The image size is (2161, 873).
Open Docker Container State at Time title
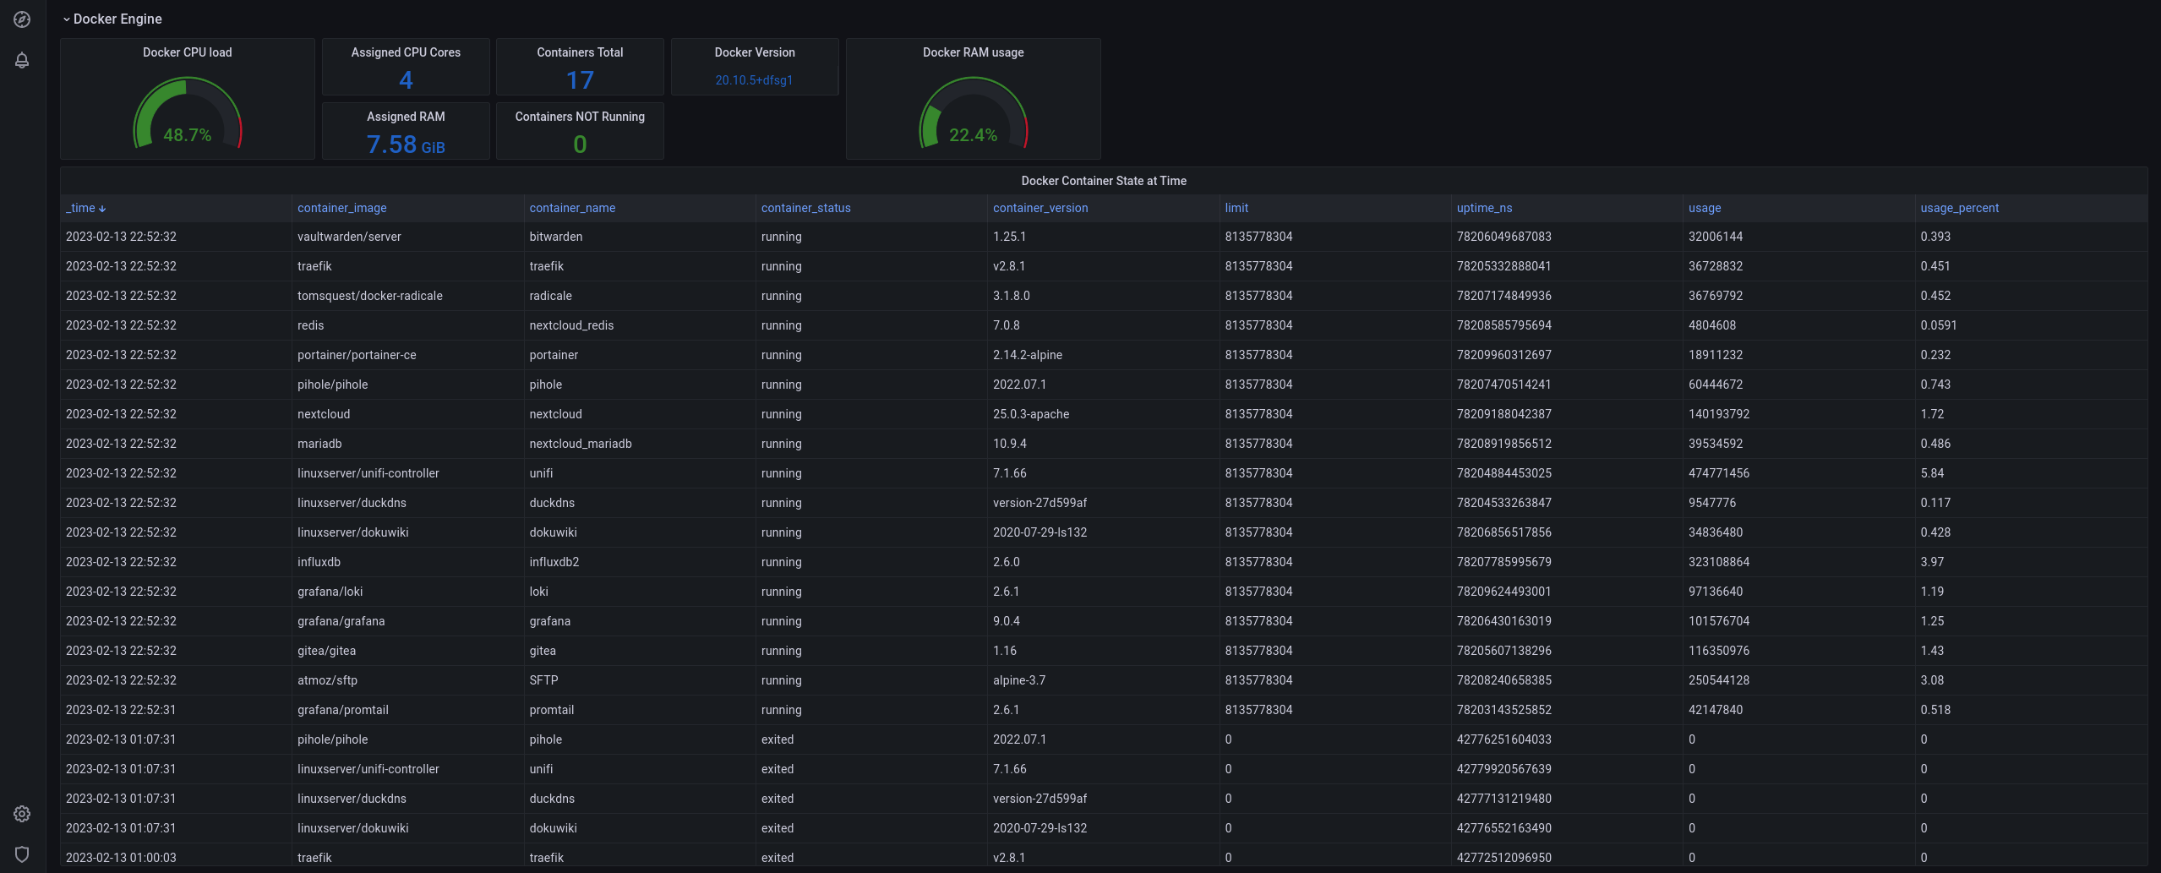[x=1104, y=181]
